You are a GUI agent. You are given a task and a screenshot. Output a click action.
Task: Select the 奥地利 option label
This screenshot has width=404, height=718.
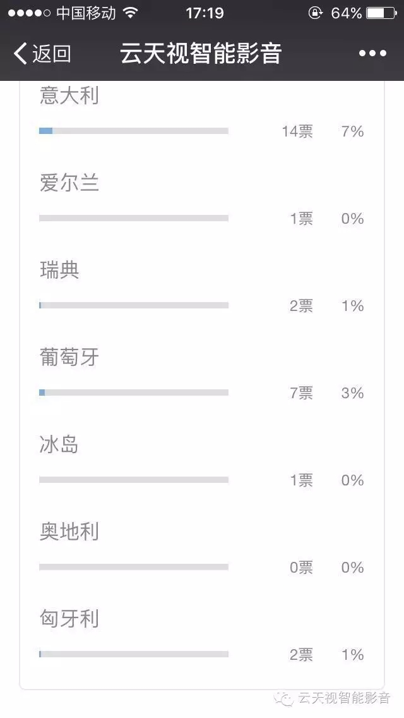pyautogui.click(x=69, y=532)
